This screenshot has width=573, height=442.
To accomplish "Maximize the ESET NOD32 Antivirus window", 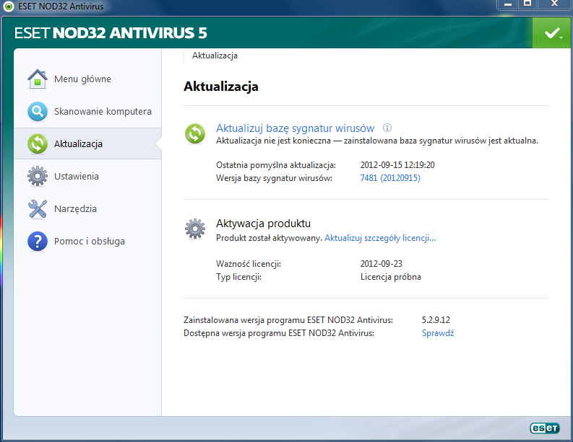I will pos(527,4).
